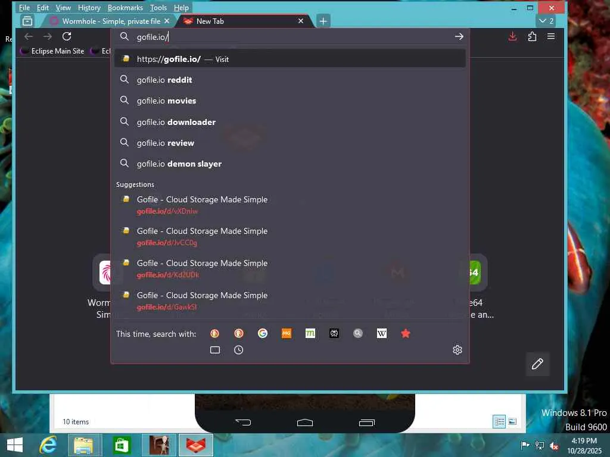Search with the black spider-logo engine
The height and width of the screenshot is (457, 610).
(334, 333)
